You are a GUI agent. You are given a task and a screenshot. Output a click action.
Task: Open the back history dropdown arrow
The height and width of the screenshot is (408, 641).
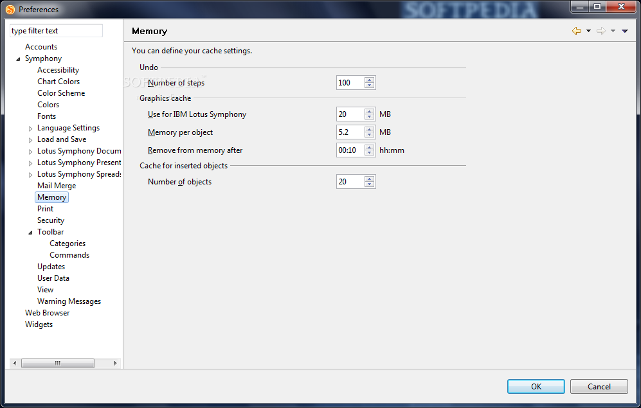tap(589, 31)
